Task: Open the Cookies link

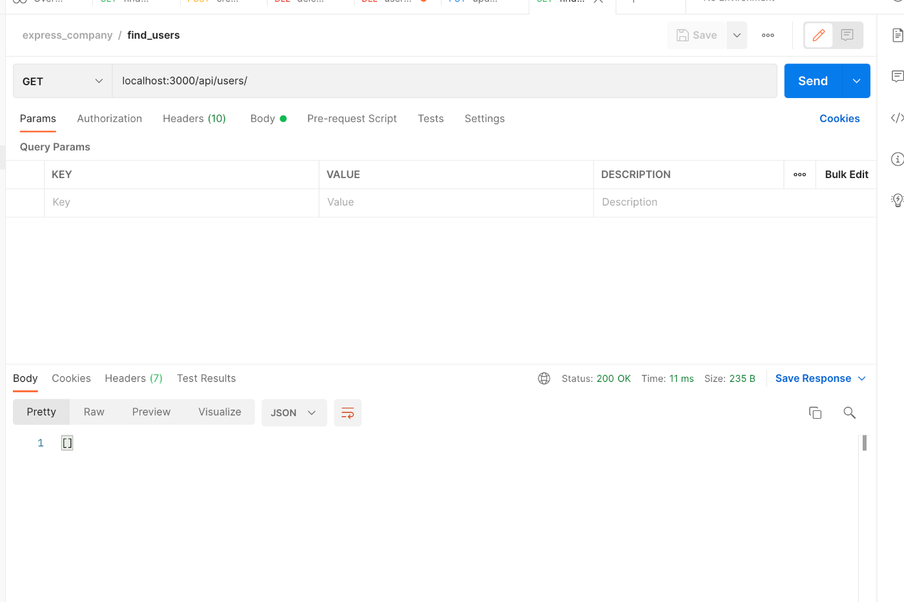Action: [x=839, y=119]
